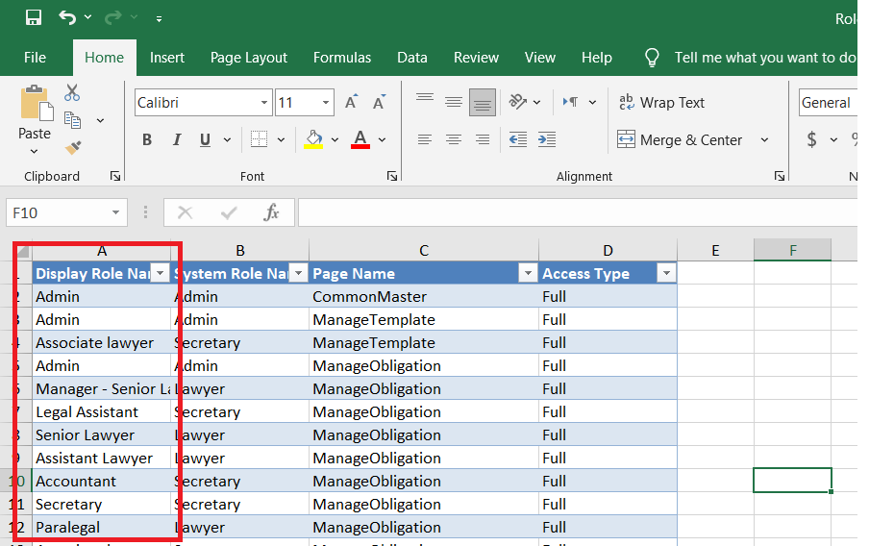Expand the Paste options arrow
The width and height of the screenshot is (869, 546).
click(x=35, y=151)
